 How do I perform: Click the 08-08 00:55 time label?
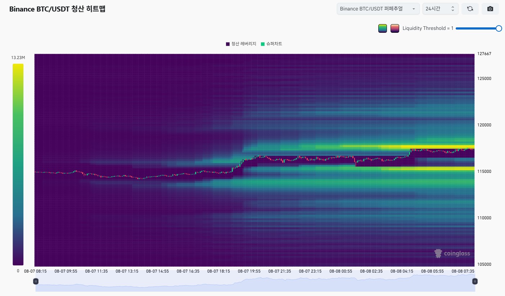[x=341, y=271]
